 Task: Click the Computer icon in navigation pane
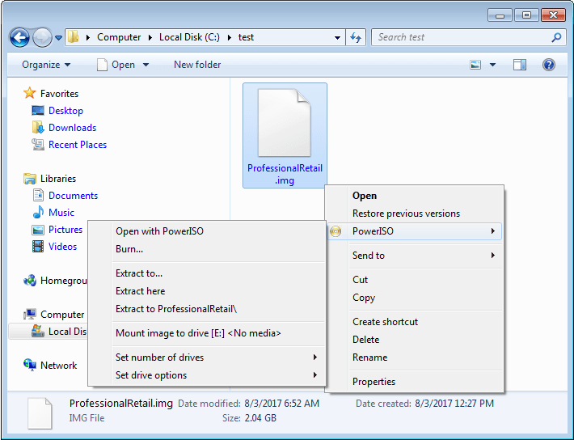tap(30, 314)
